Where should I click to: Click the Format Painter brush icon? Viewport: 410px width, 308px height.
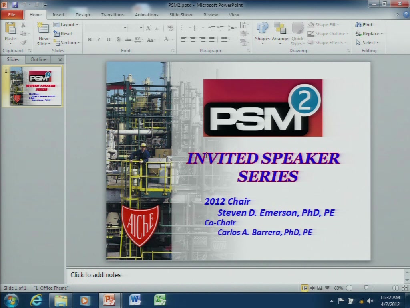(x=24, y=42)
